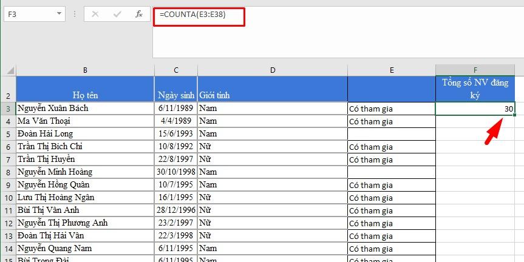Viewport: 524px width, 262px height.
Task: Click the Select All corner triangle
Action: click(x=9, y=70)
